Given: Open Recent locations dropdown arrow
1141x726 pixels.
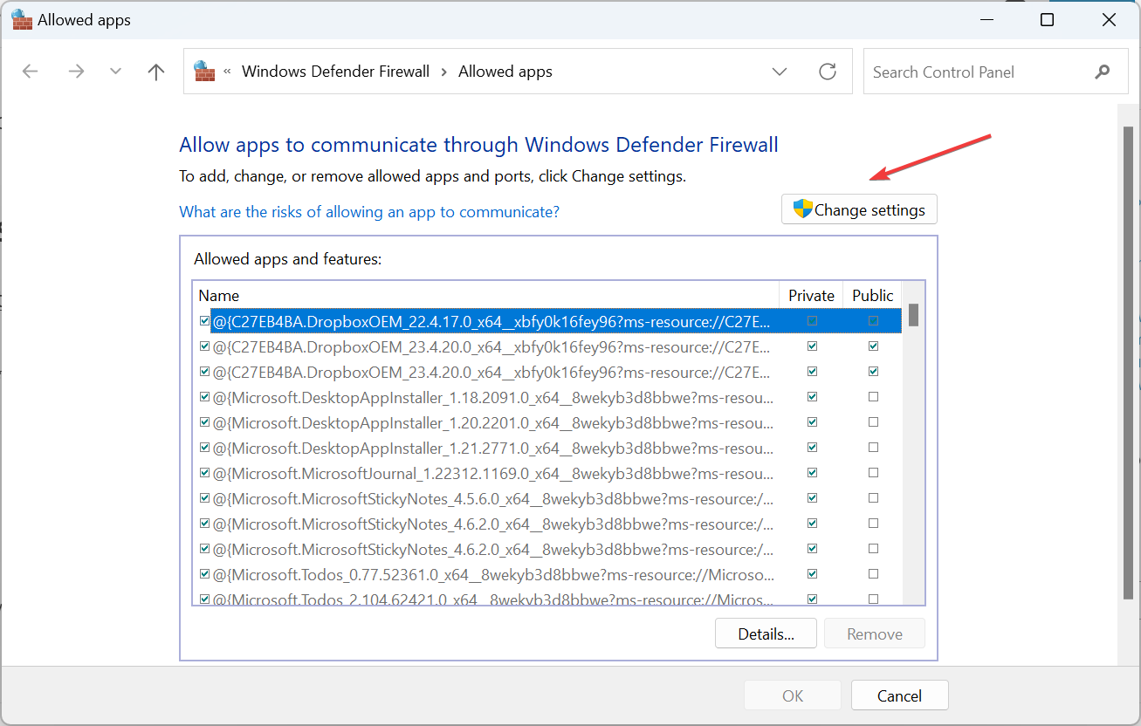Looking at the screenshot, I should tap(115, 72).
